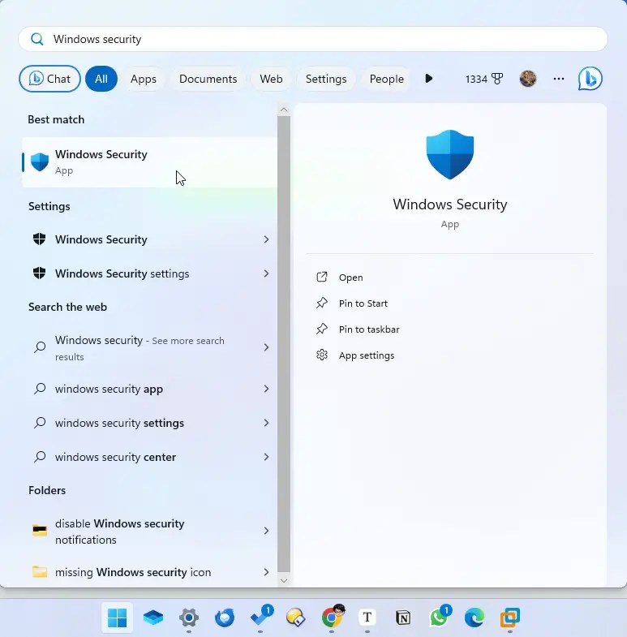Switch to the Web filter tab
The height and width of the screenshot is (637, 627).
271,79
